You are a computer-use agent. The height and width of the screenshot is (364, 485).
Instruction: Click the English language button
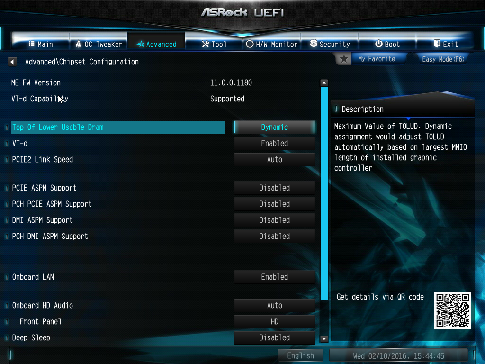pos(300,355)
